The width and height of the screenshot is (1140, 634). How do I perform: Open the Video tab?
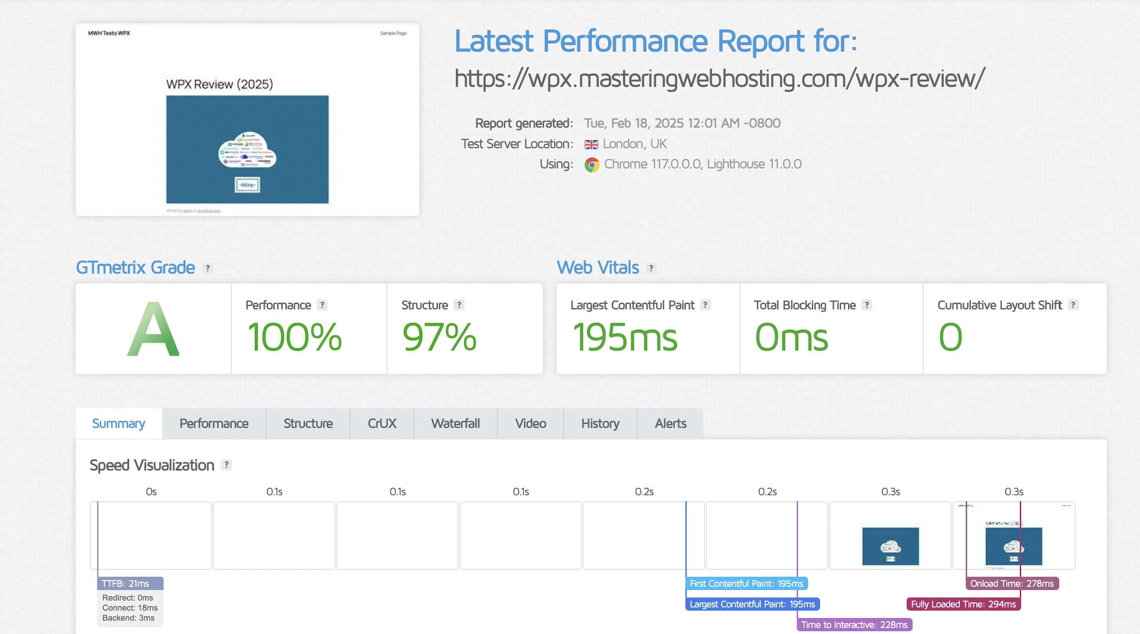tap(530, 423)
